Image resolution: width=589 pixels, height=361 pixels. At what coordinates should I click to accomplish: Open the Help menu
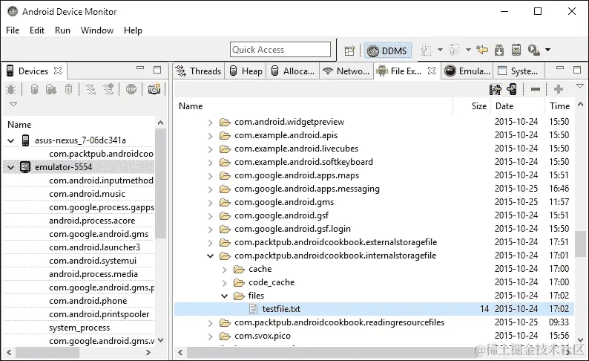point(133,30)
